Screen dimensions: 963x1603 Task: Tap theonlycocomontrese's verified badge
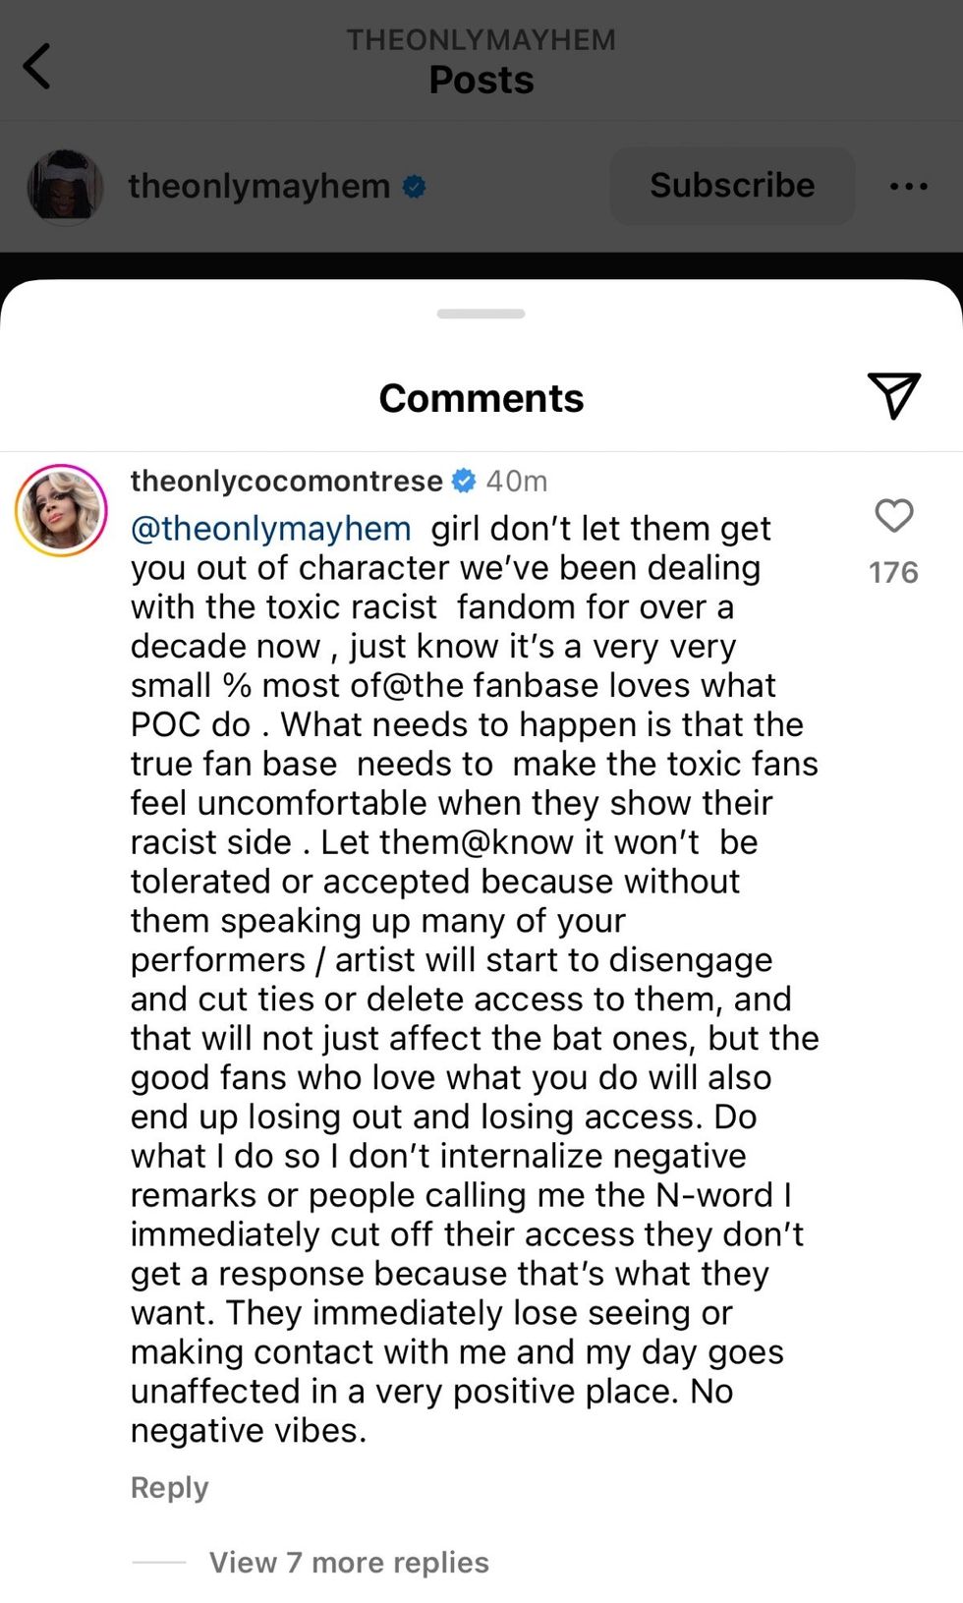pos(464,481)
